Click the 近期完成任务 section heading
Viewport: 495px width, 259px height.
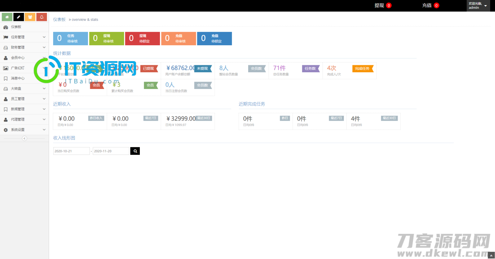(x=252, y=104)
